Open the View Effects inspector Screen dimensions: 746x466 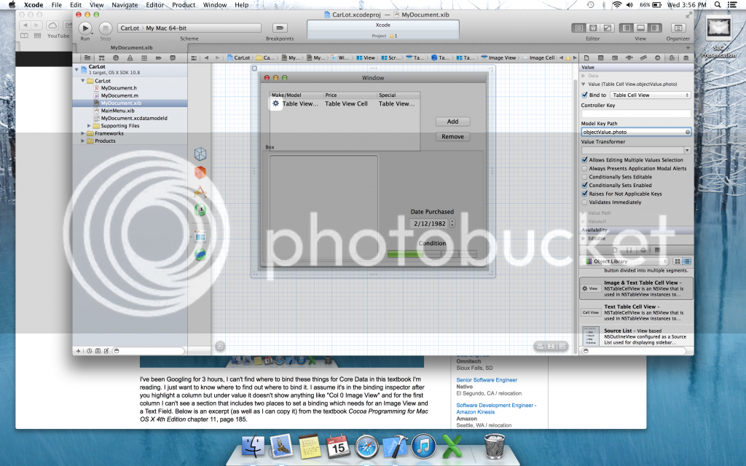[x=686, y=58]
